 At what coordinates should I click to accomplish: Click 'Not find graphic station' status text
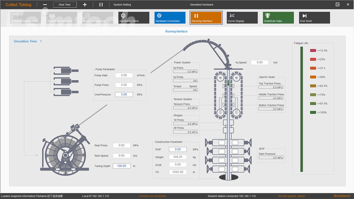click(x=292, y=196)
